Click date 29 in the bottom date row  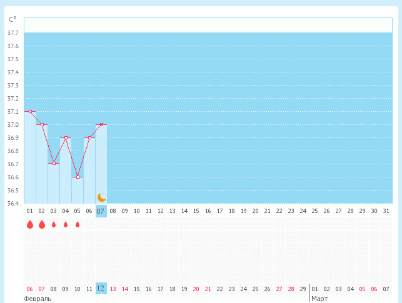point(303,289)
